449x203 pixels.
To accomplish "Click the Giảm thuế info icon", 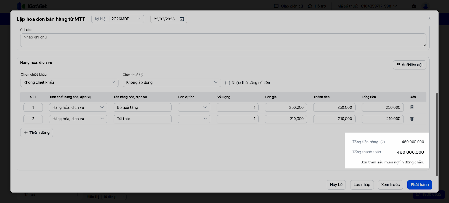I will (141, 75).
